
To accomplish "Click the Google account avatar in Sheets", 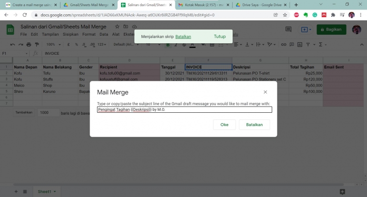I will [x=357, y=30].
